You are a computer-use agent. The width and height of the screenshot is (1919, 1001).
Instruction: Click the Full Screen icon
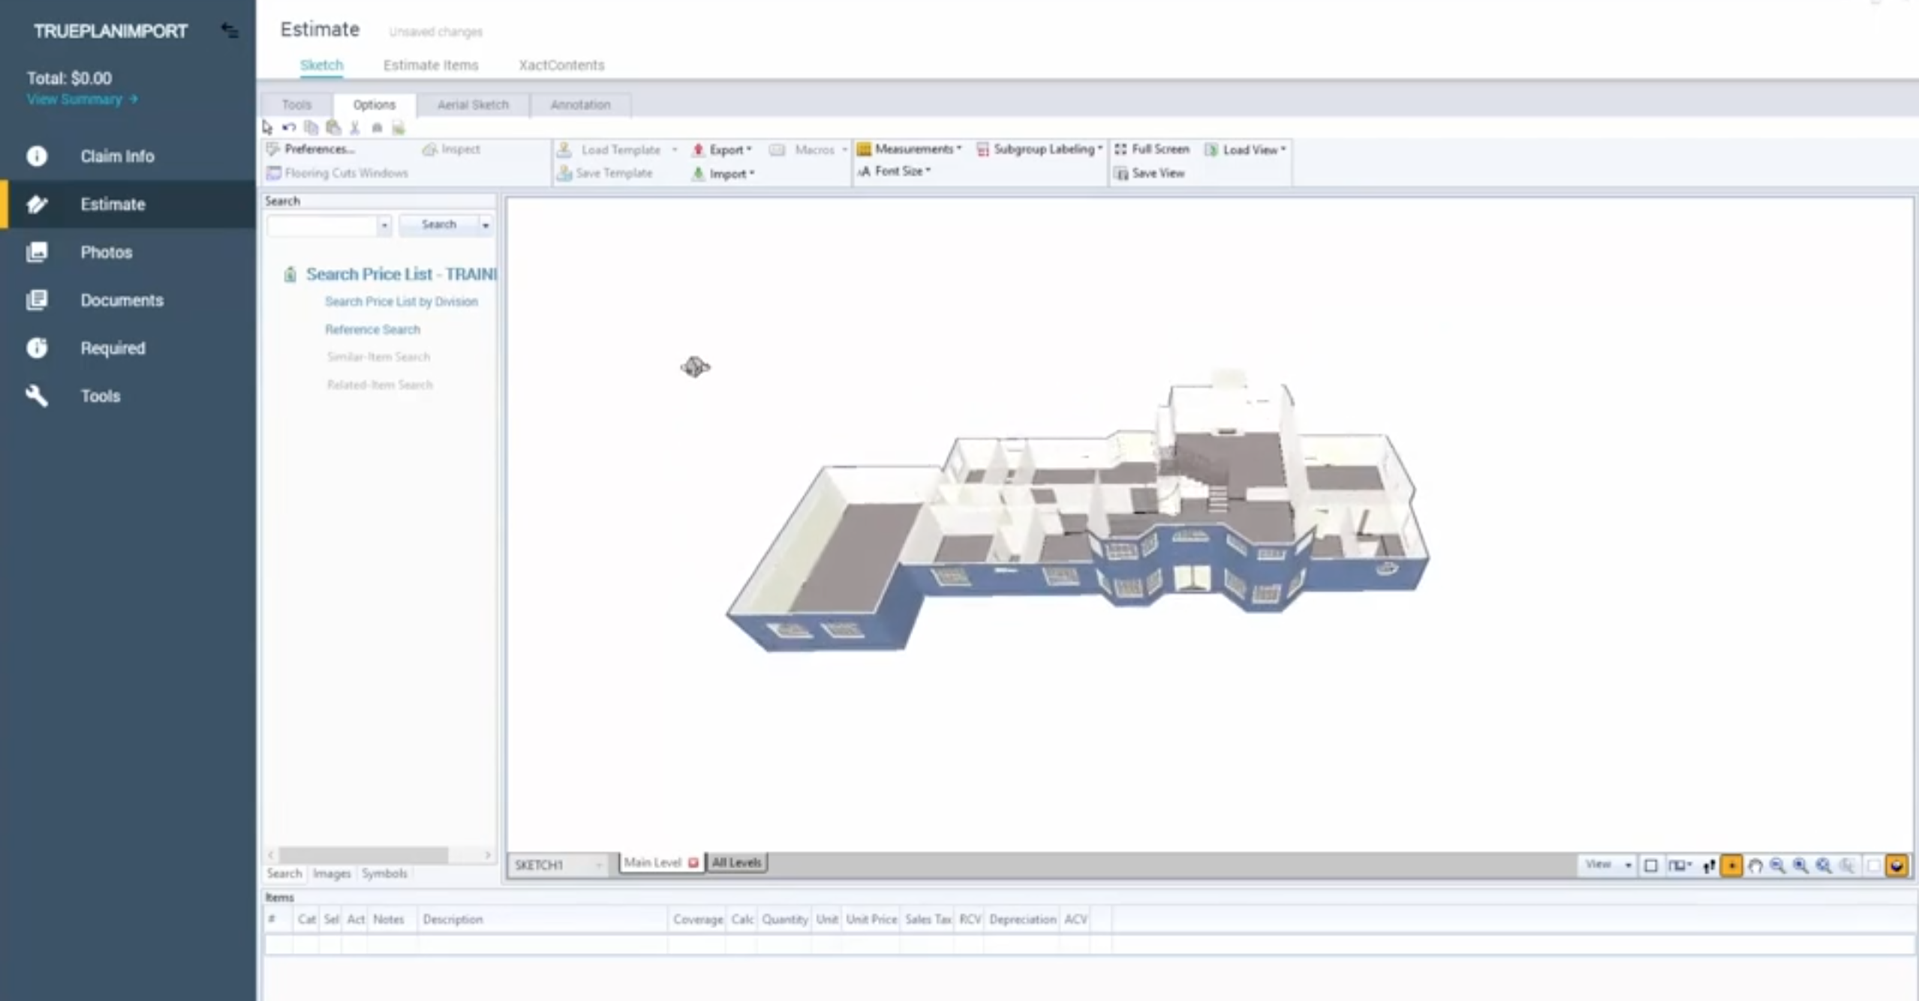pyautogui.click(x=1120, y=149)
